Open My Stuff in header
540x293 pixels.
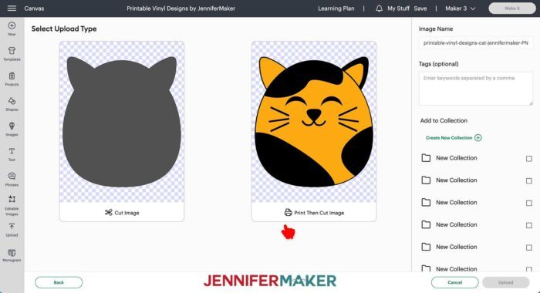pos(398,8)
